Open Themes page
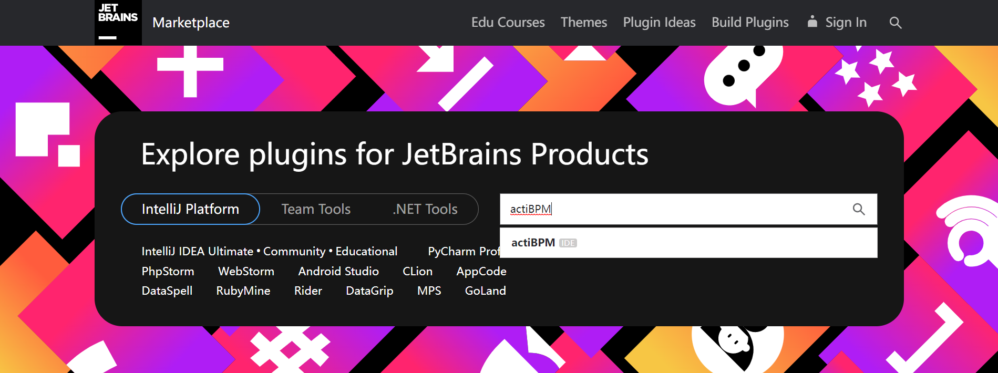 coord(584,22)
